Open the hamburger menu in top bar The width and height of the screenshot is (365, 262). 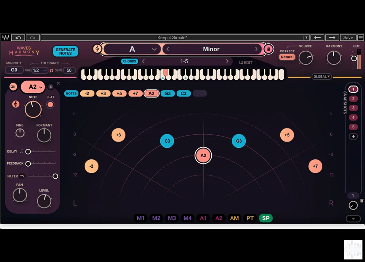pyautogui.click(x=361, y=37)
